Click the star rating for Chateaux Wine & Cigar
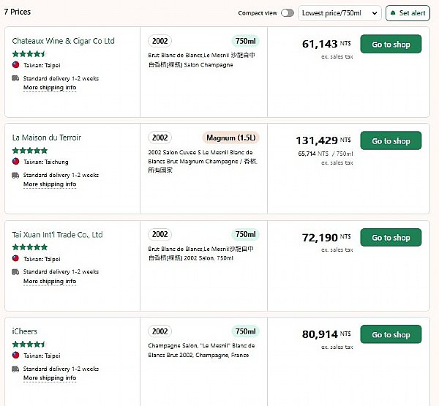 point(29,53)
